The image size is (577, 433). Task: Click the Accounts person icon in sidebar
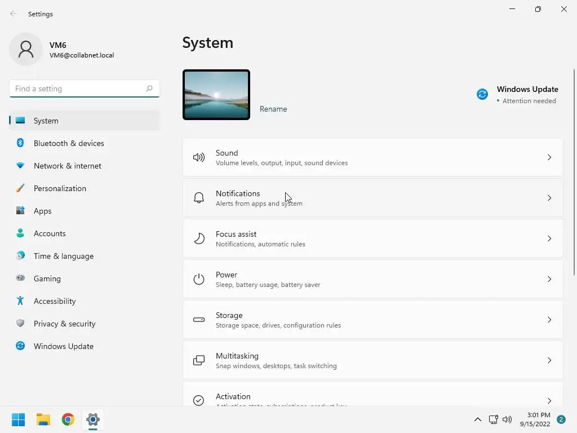point(20,233)
